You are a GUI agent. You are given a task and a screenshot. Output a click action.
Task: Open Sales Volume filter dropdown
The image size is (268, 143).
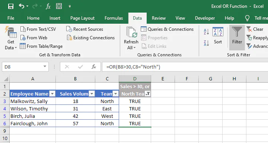pos(92,94)
